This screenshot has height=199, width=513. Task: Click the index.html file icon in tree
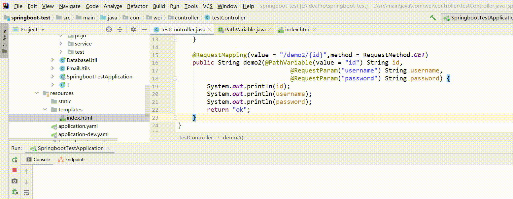pyautogui.click(x=62, y=118)
